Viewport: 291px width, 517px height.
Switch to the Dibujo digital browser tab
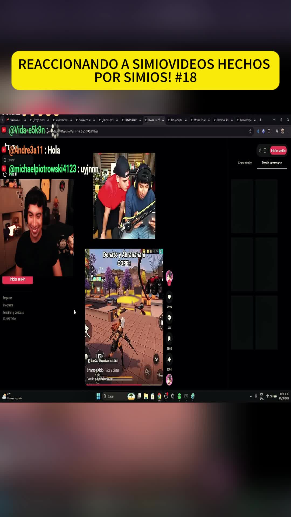click(177, 120)
